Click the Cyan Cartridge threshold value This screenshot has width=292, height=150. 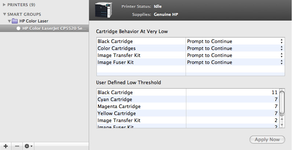275,100
